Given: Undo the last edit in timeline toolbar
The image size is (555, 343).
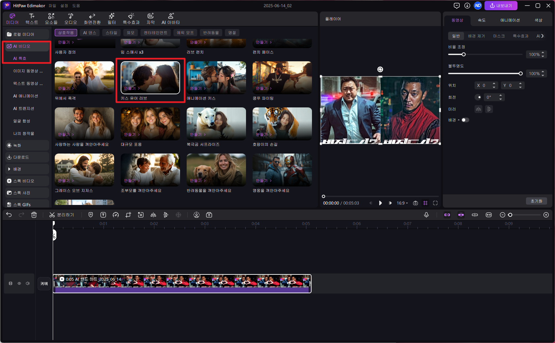Looking at the screenshot, I should click(x=9, y=215).
